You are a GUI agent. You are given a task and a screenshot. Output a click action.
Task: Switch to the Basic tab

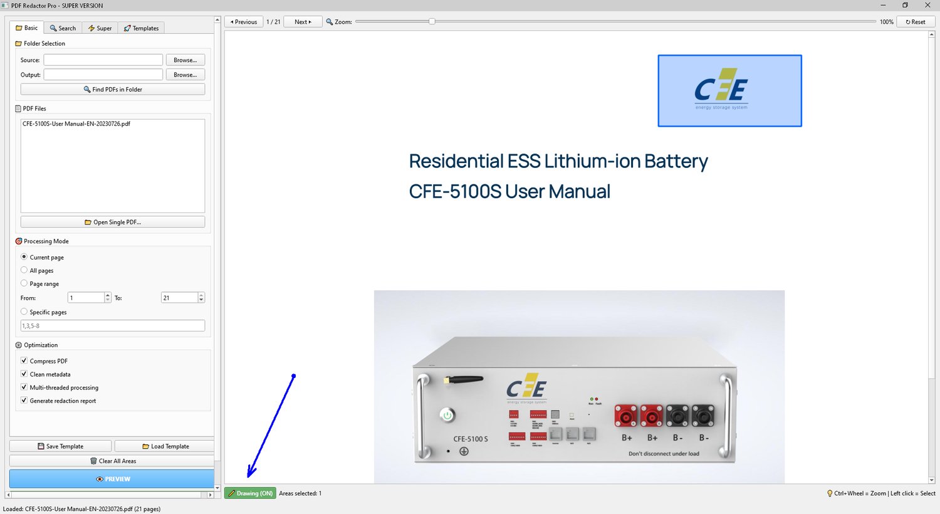27,28
